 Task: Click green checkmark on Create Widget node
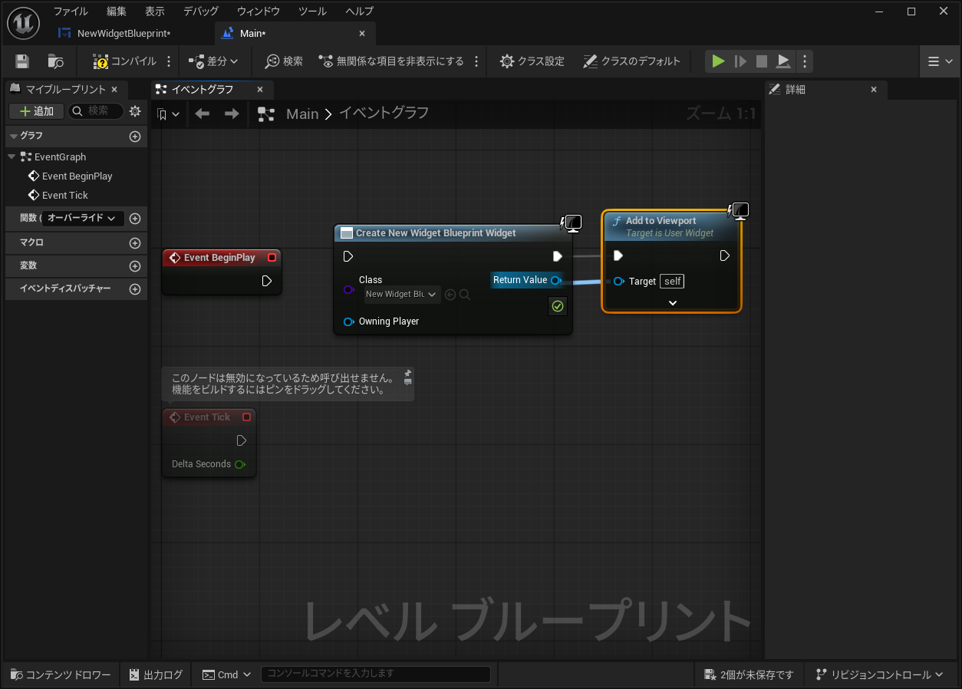pos(558,306)
